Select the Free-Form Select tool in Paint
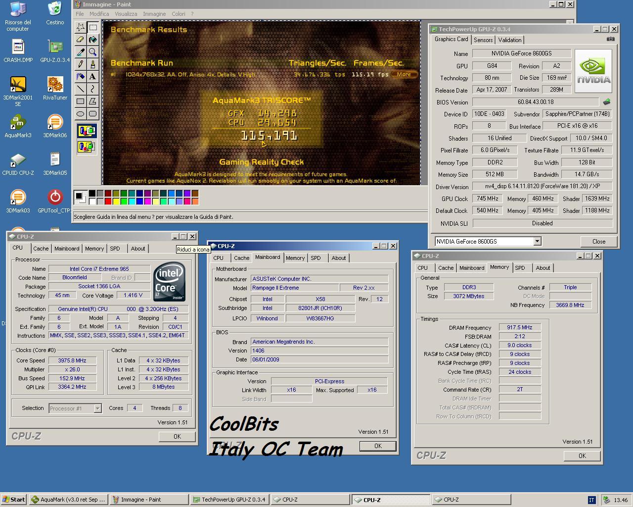633x507 pixels. [x=80, y=27]
